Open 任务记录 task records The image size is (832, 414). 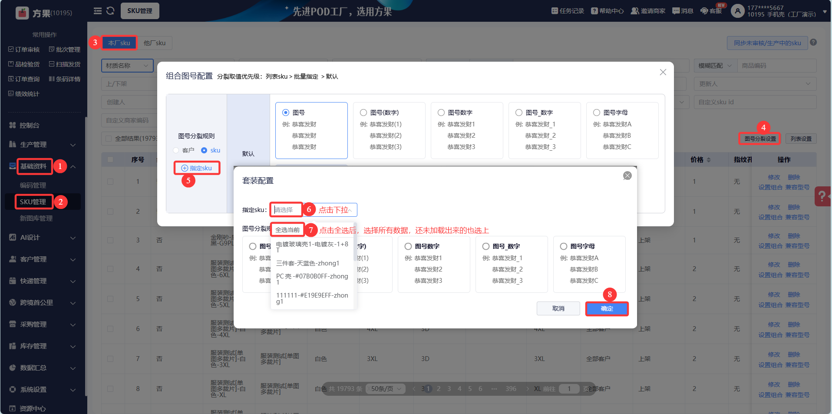568,11
